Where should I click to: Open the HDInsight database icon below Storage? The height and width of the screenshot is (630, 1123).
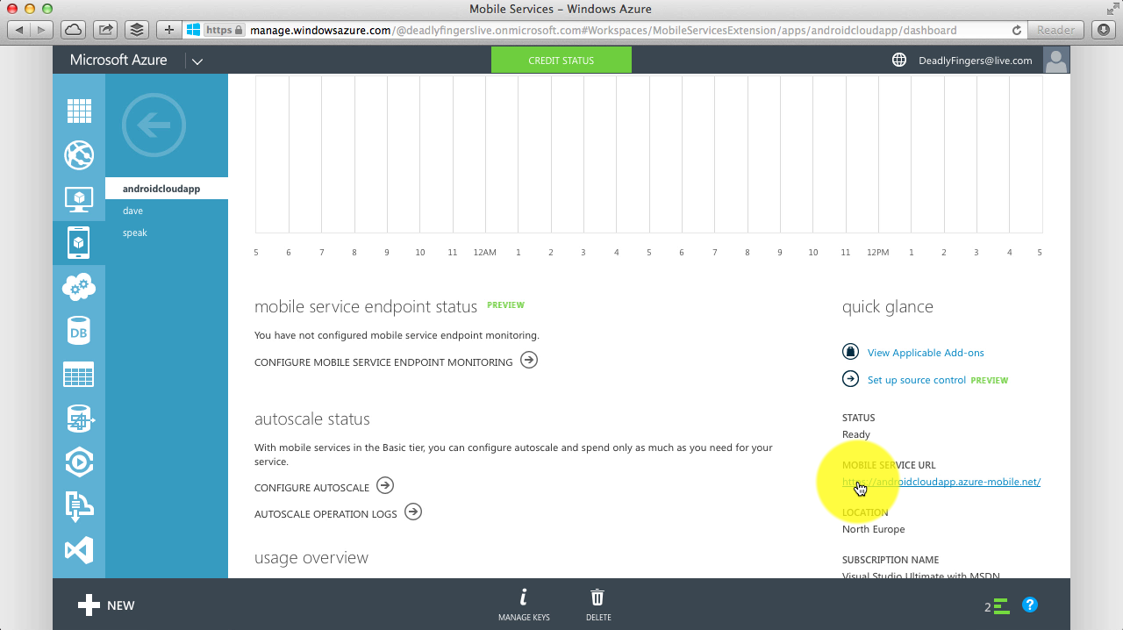coord(79,419)
